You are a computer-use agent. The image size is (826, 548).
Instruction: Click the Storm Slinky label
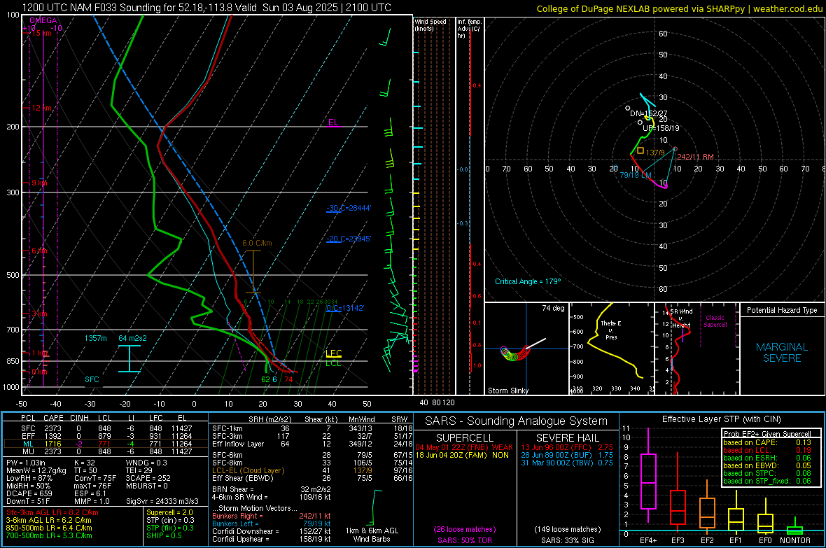(507, 391)
